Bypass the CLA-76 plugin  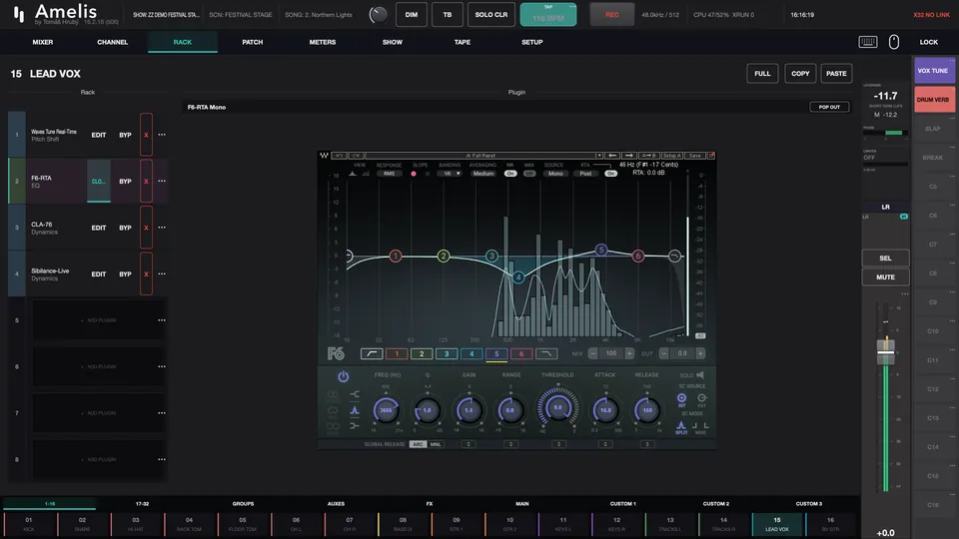126,228
